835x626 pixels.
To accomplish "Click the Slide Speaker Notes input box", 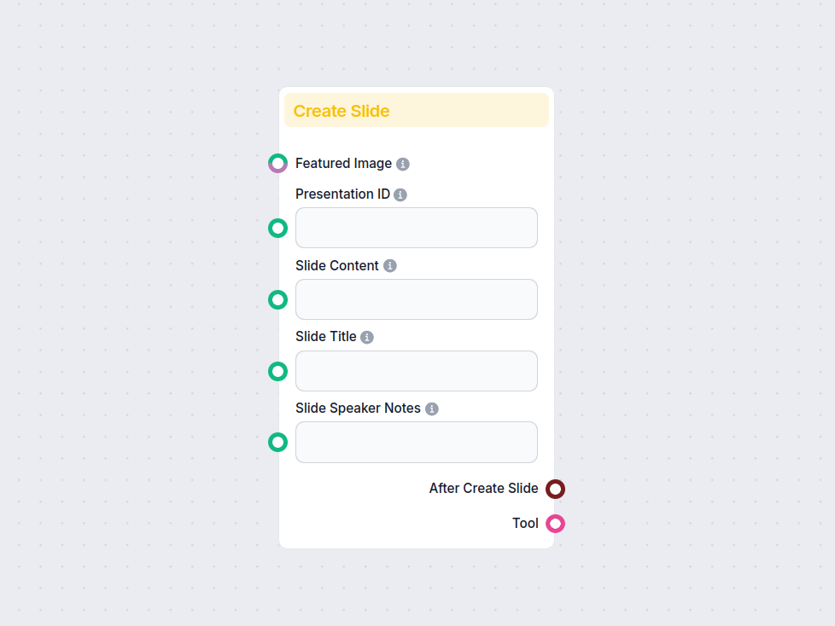I will (x=416, y=442).
